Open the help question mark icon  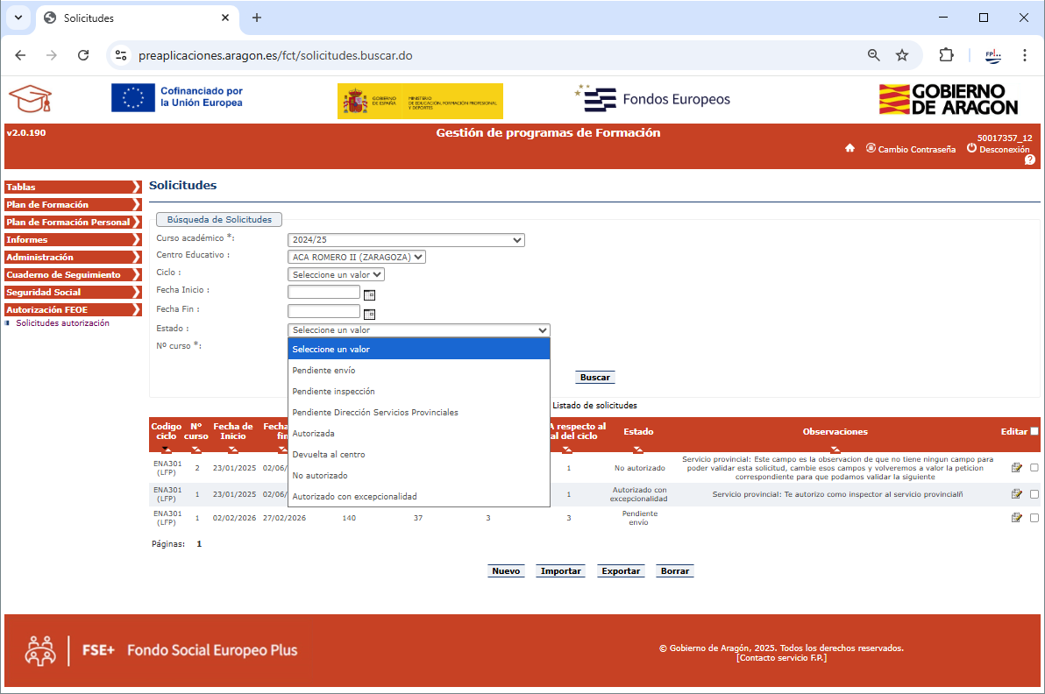[1029, 159]
